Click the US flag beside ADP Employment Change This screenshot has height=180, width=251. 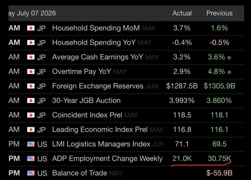click(x=31, y=159)
